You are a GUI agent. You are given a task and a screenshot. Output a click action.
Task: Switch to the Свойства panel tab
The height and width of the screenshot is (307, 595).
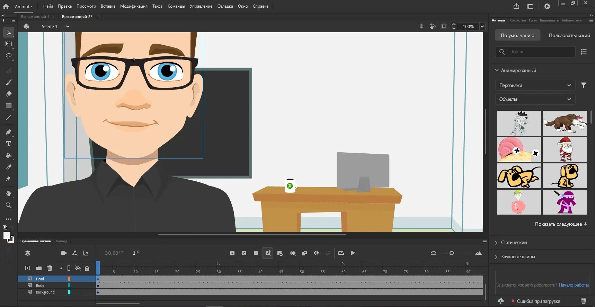click(518, 20)
